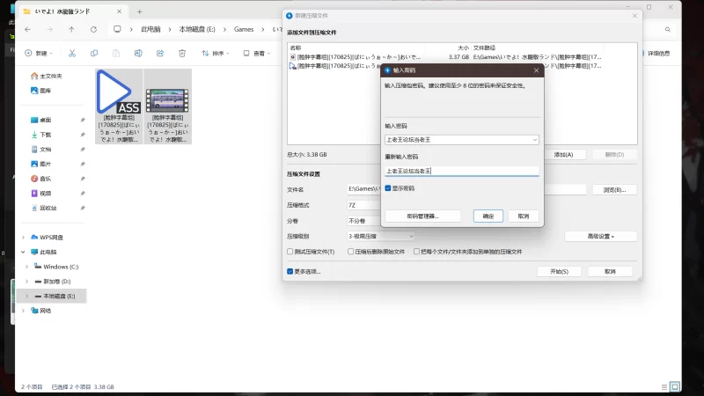Open the 查看 view menu
The image size is (704, 396).
[x=256, y=53]
